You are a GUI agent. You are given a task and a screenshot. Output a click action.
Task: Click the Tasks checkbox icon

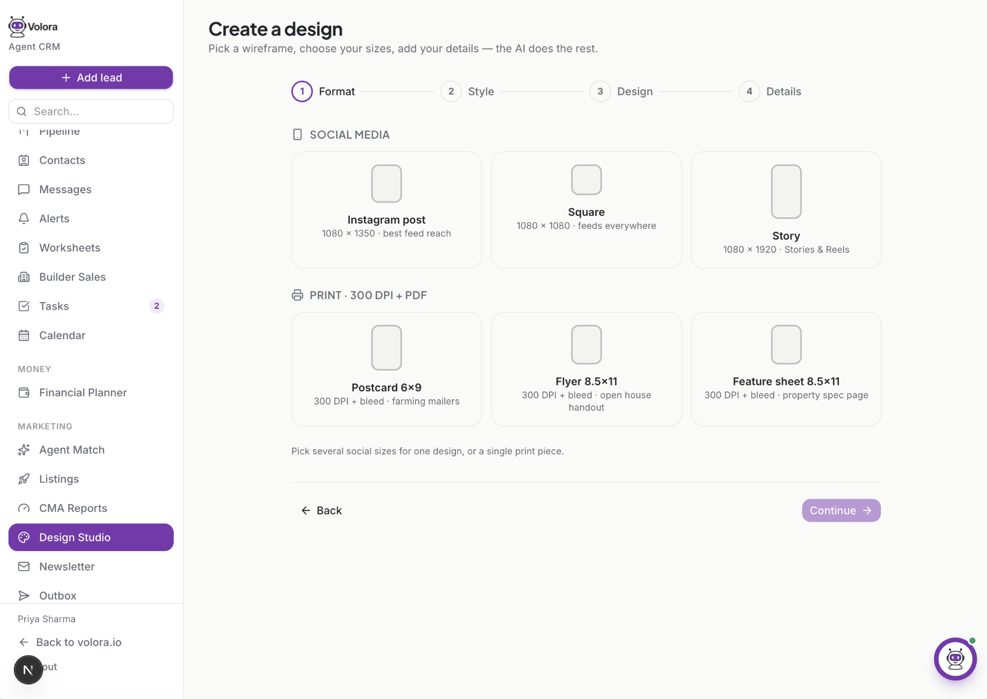pos(24,306)
